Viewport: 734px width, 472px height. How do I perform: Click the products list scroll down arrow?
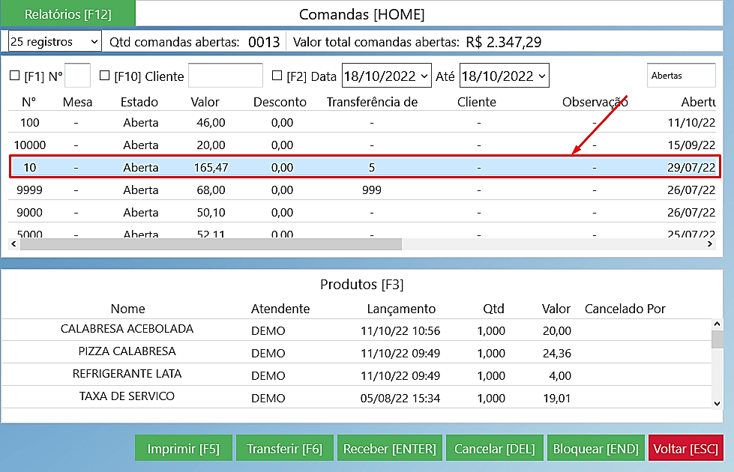(x=717, y=403)
